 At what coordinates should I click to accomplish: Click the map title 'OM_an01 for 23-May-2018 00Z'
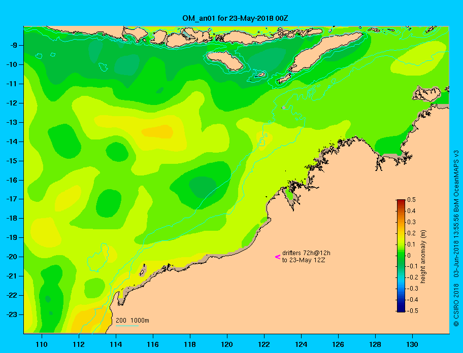click(x=235, y=18)
